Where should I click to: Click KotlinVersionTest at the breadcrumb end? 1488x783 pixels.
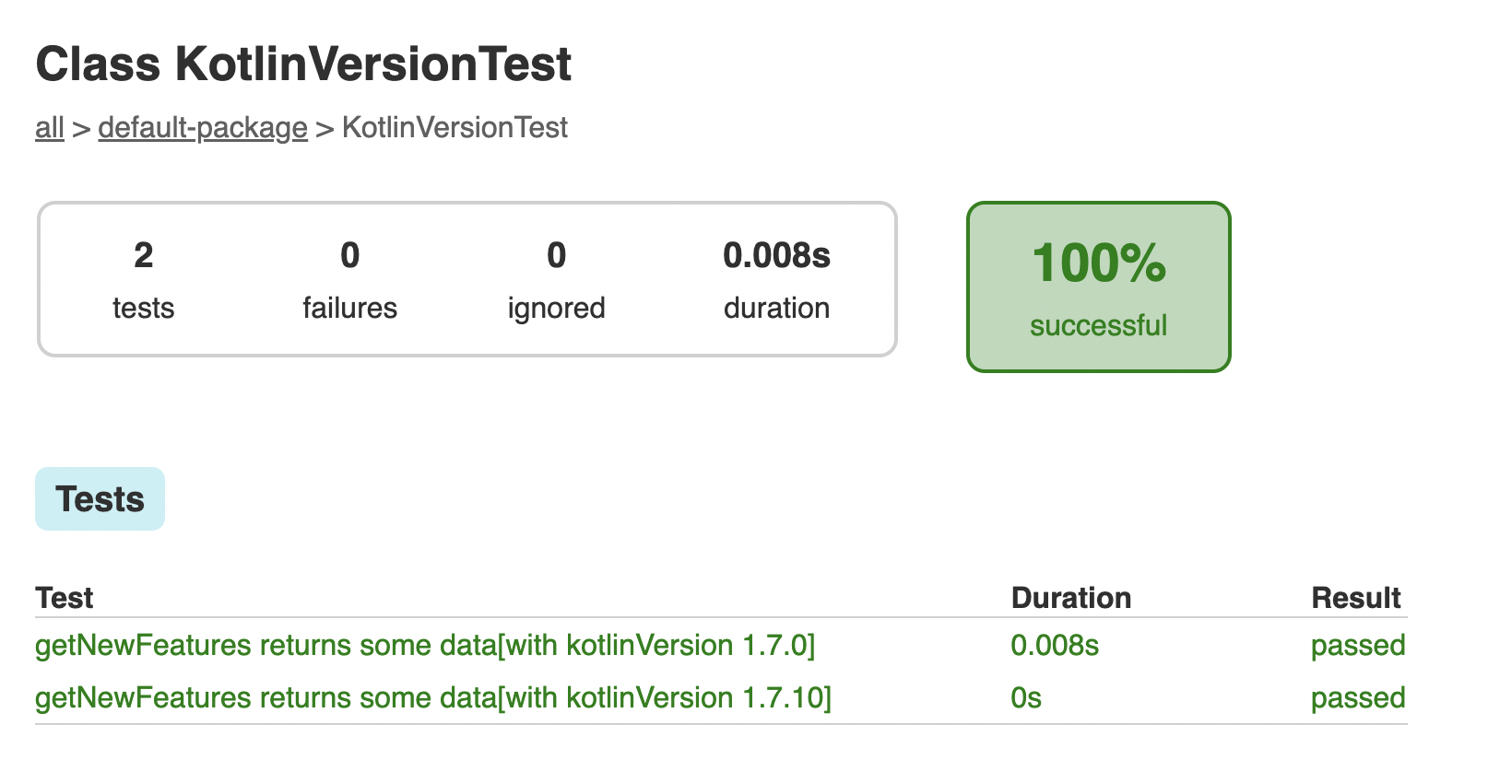455,127
